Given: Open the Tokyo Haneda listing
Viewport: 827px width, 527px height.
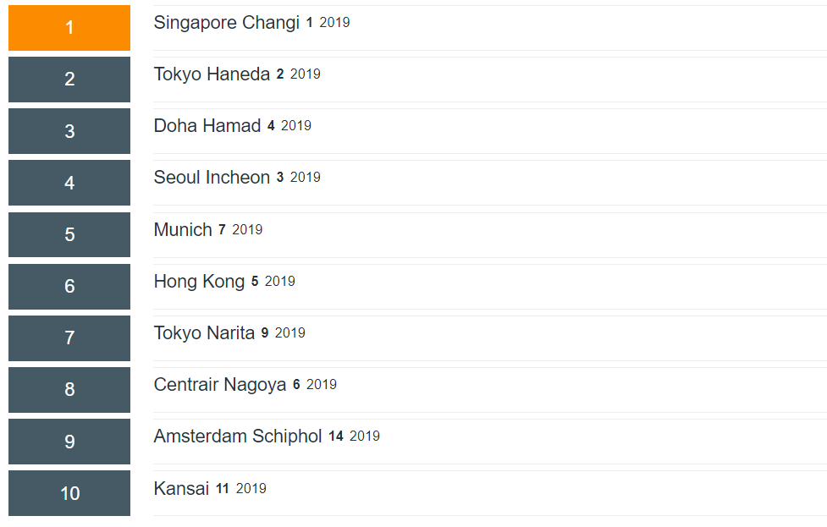Looking at the screenshot, I should pos(212,74).
